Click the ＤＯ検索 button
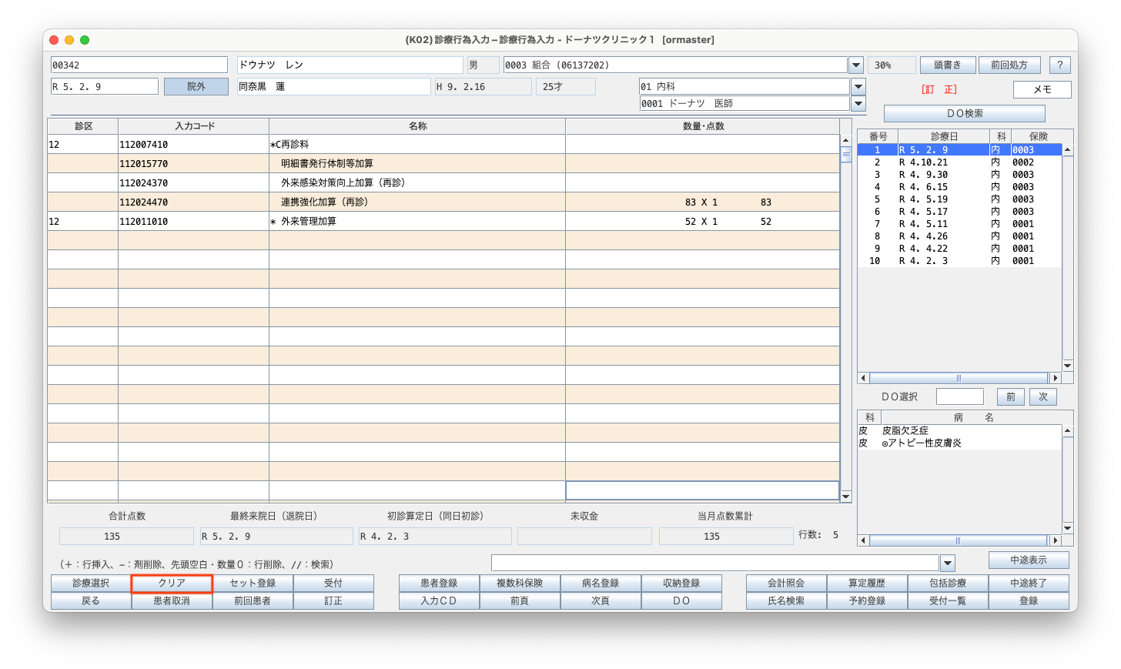This screenshot has width=1121, height=669. pos(965,113)
